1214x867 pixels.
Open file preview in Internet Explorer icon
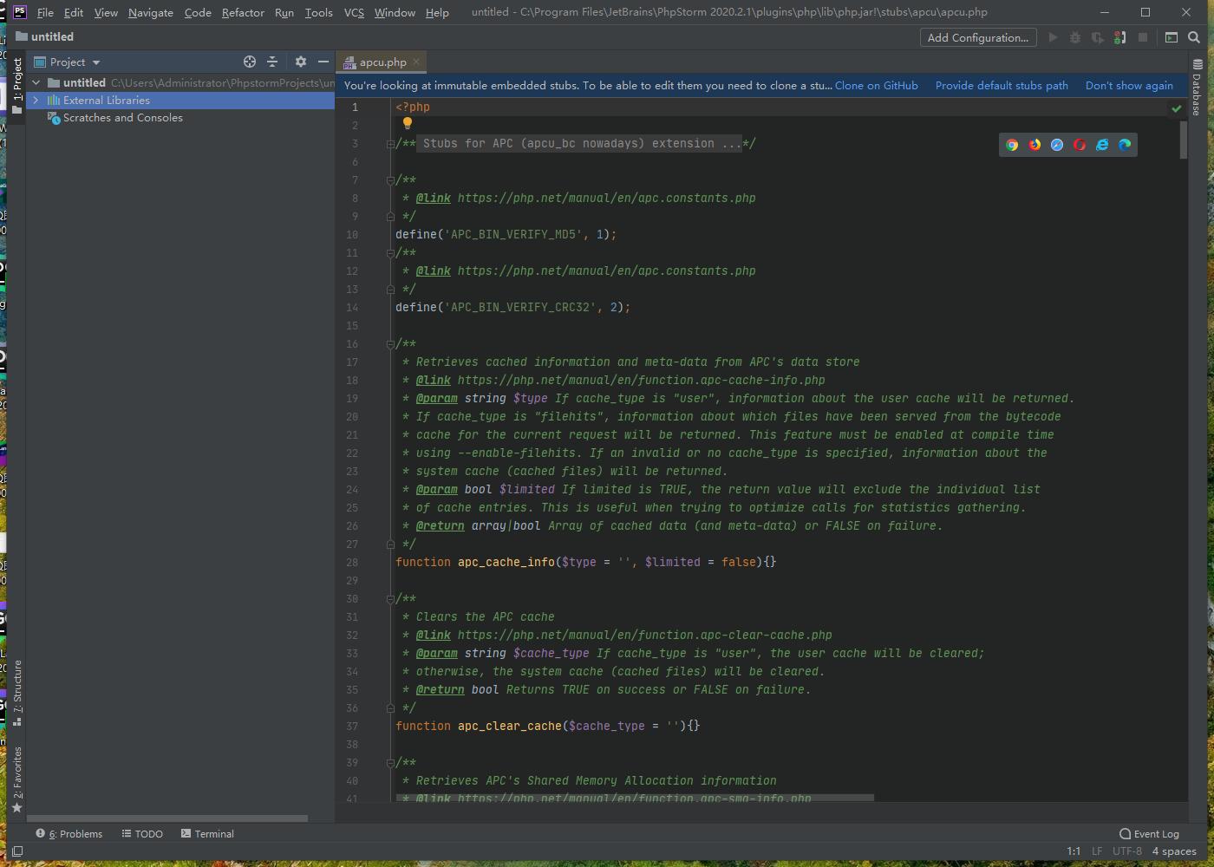point(1102,145)
